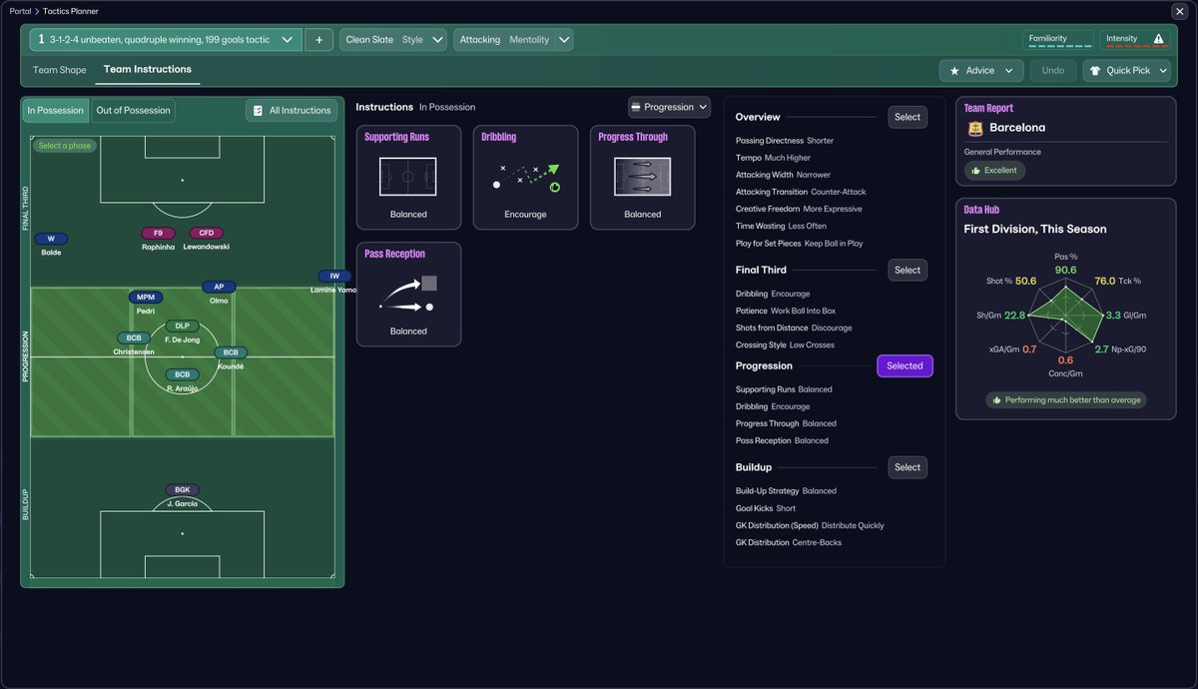Image resolution: width=1198 pixels, height=689 pixels.
Task: Open the Team Instructions tab
Action: 148,70
